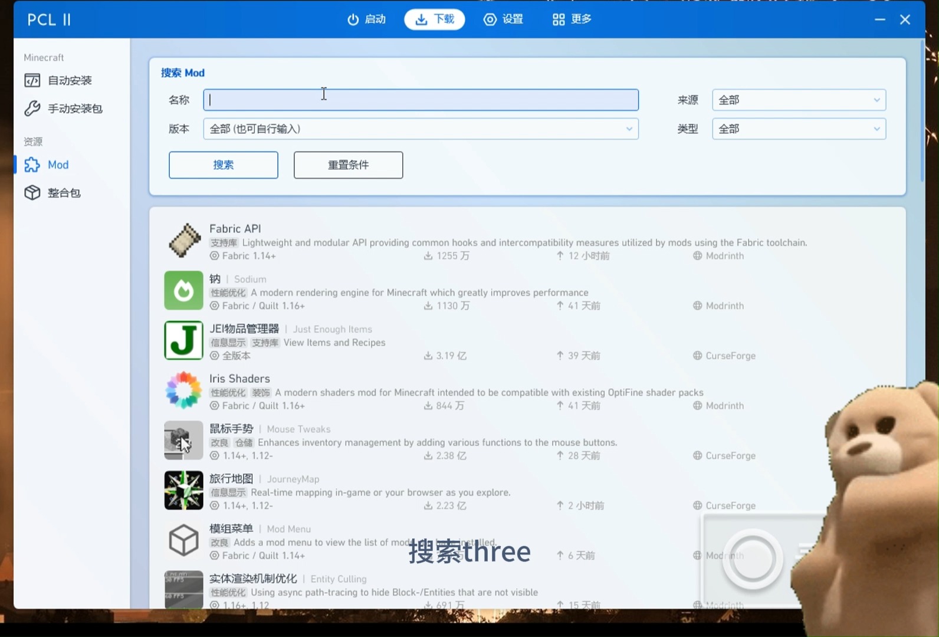Image resolution: width=939 pixels, height=637 pixels.
Task: Click the 自动安装 code window icon
Action: point(32,80)
